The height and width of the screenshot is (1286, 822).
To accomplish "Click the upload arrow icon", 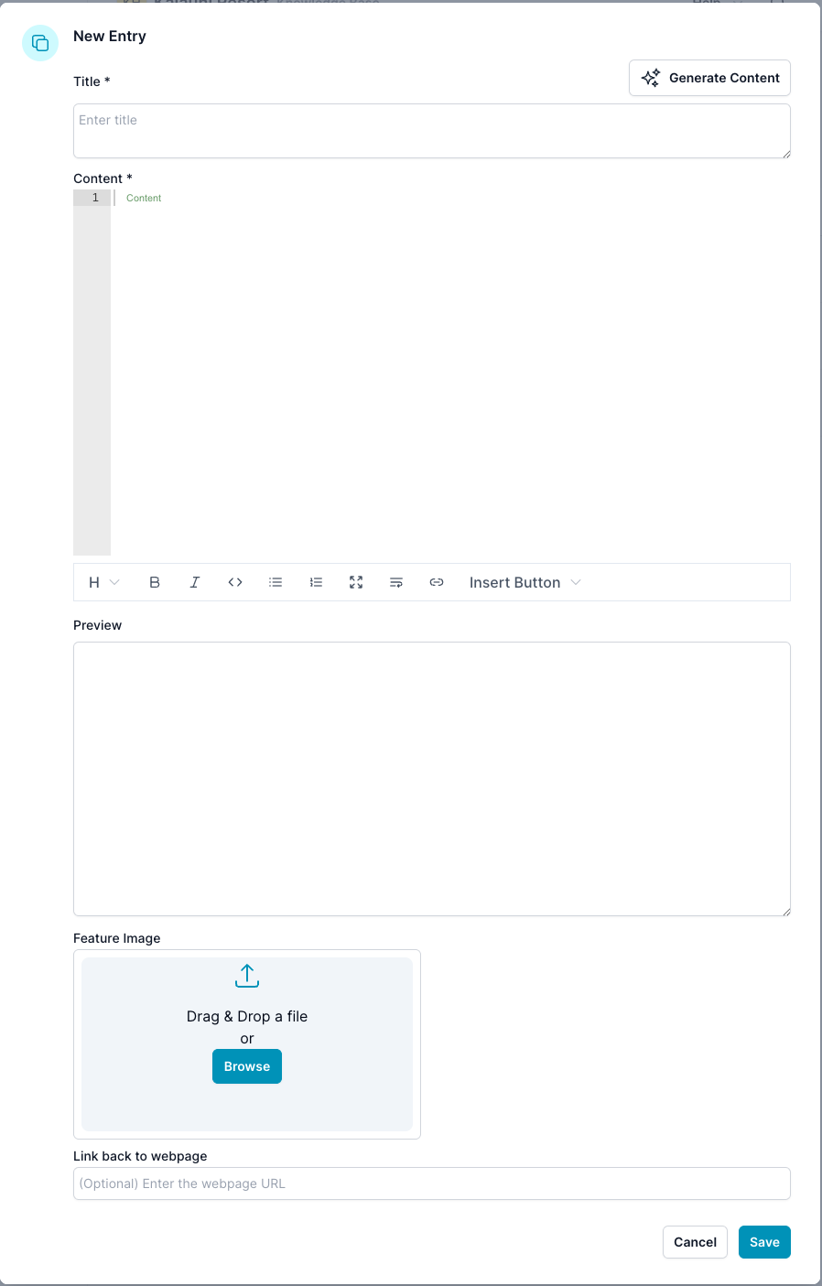I will [247, 976].
